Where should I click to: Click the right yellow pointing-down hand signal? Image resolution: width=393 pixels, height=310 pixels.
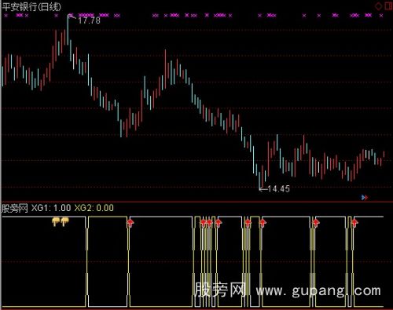point(64,221)
